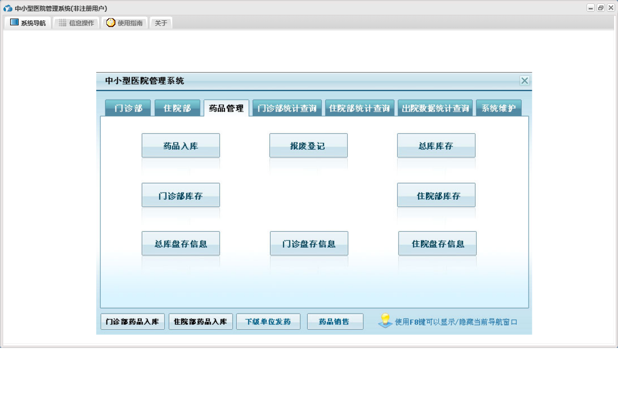Click the 总库盘存信息 button
Screen dimensions: 618x403
181,243
